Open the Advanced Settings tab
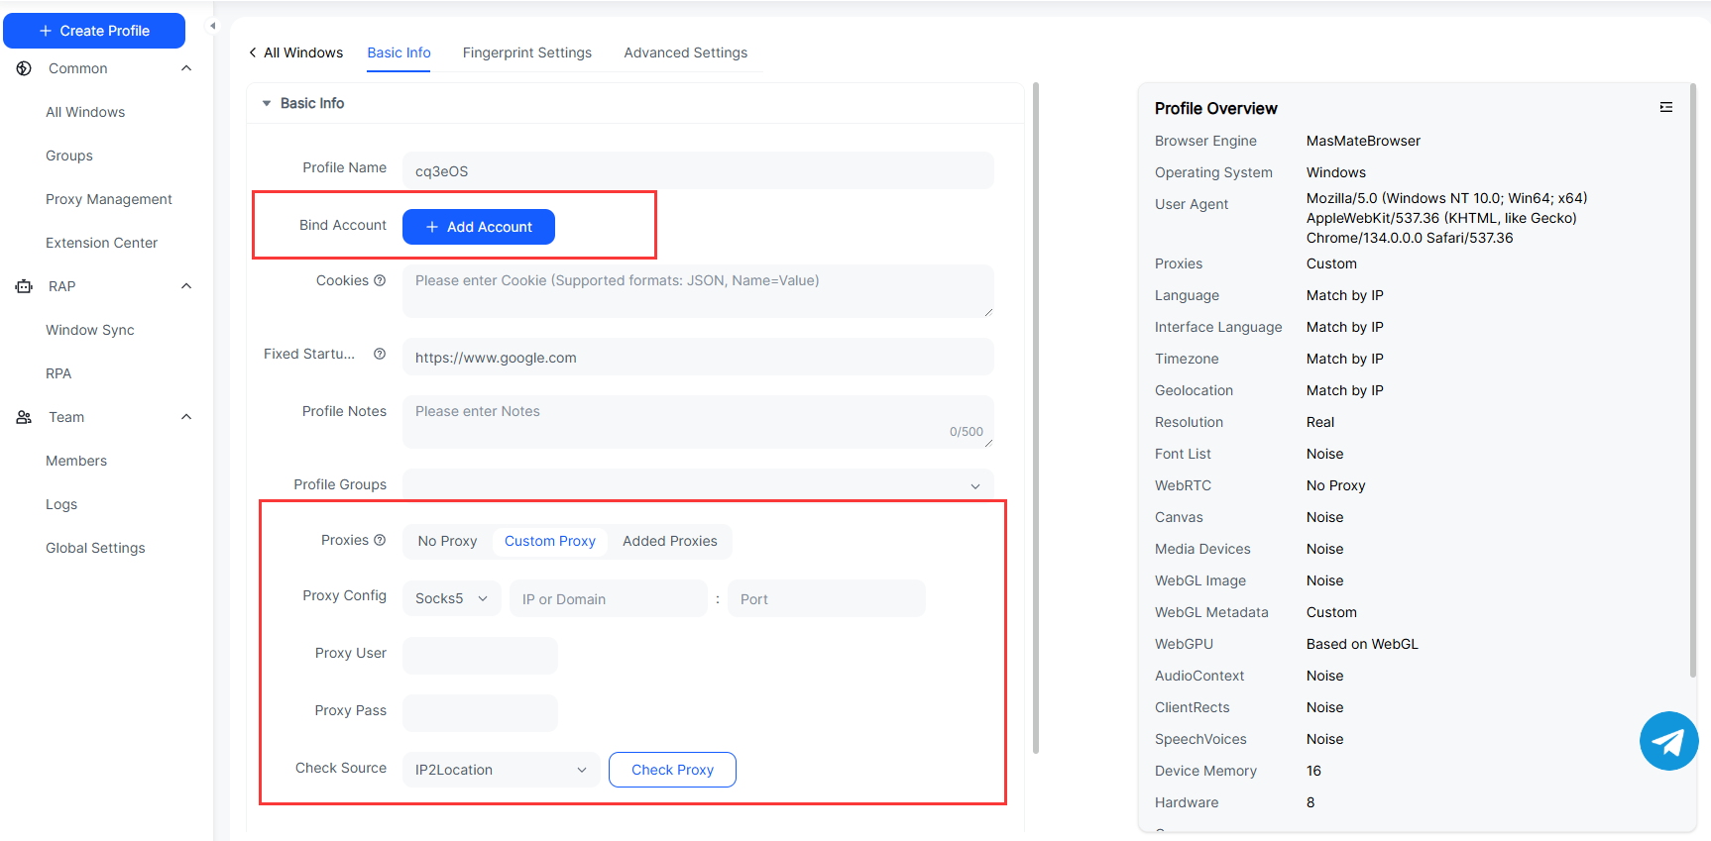 (x=685, y=53)
